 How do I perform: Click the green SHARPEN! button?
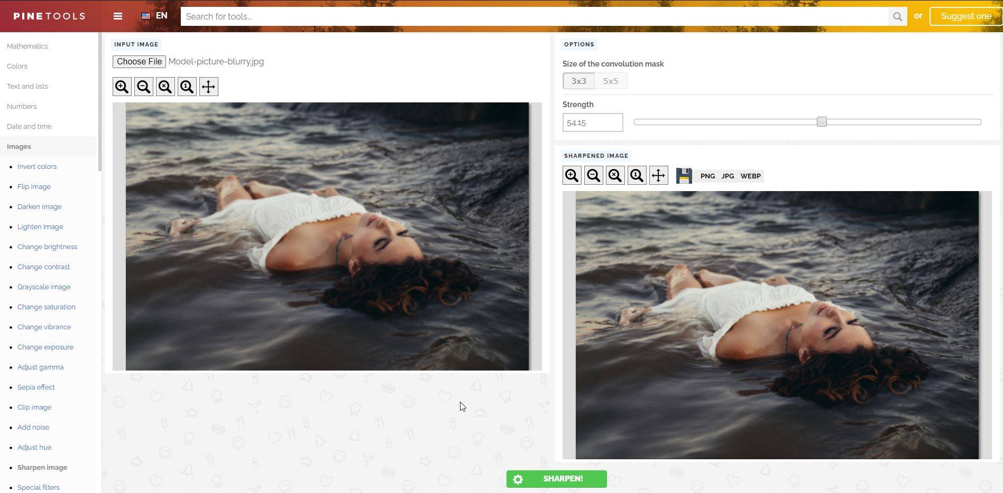[557, 479]
